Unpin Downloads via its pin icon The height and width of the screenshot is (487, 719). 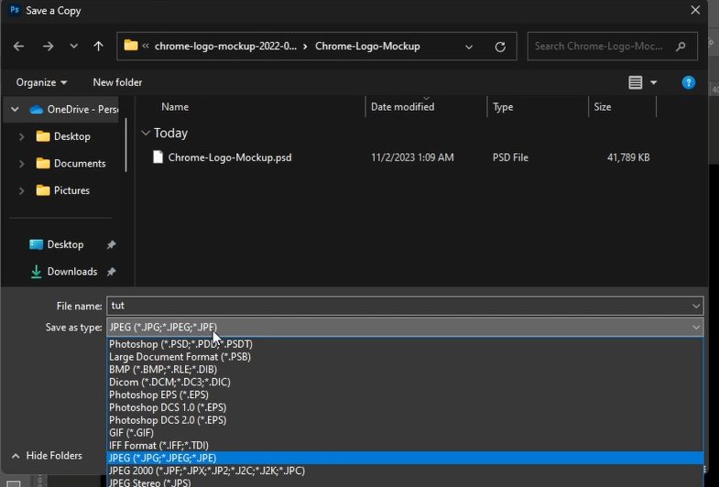click(111, 272)
